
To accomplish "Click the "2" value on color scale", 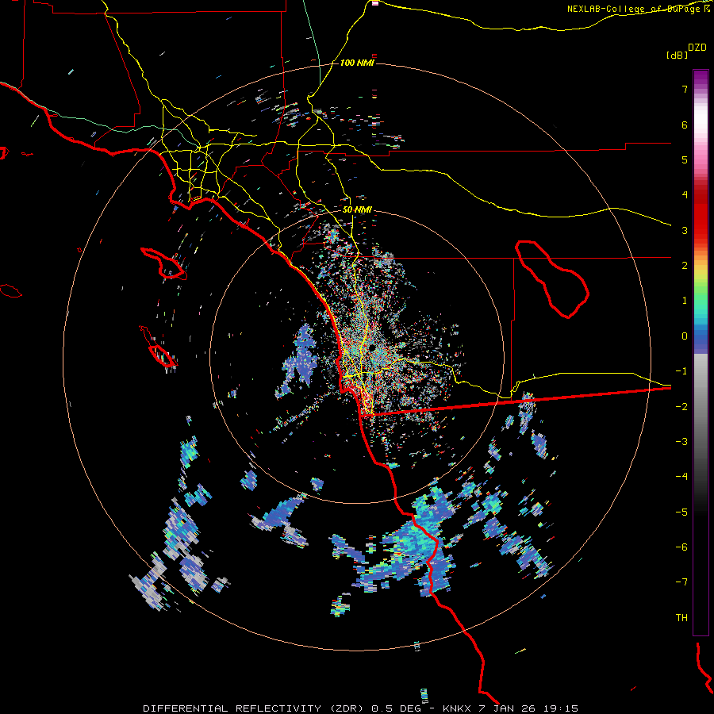I will click(685, 266).
